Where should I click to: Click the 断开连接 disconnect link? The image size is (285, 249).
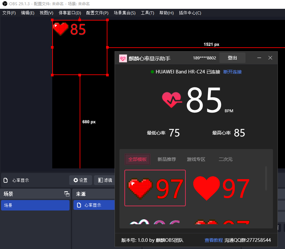point(232,72)
